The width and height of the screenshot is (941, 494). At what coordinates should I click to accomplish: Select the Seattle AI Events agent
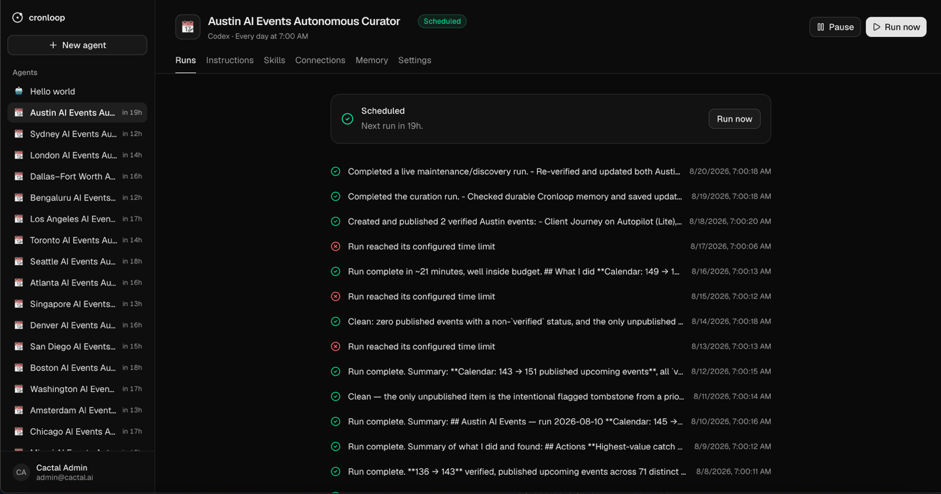tap(77, 261)
